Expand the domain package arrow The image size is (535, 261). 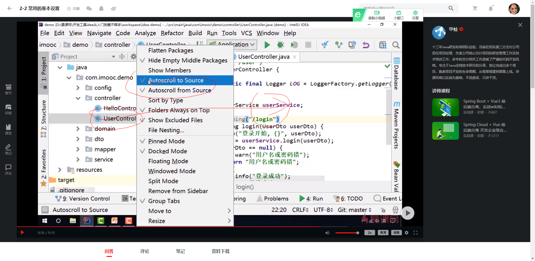[x=78, y=129]
